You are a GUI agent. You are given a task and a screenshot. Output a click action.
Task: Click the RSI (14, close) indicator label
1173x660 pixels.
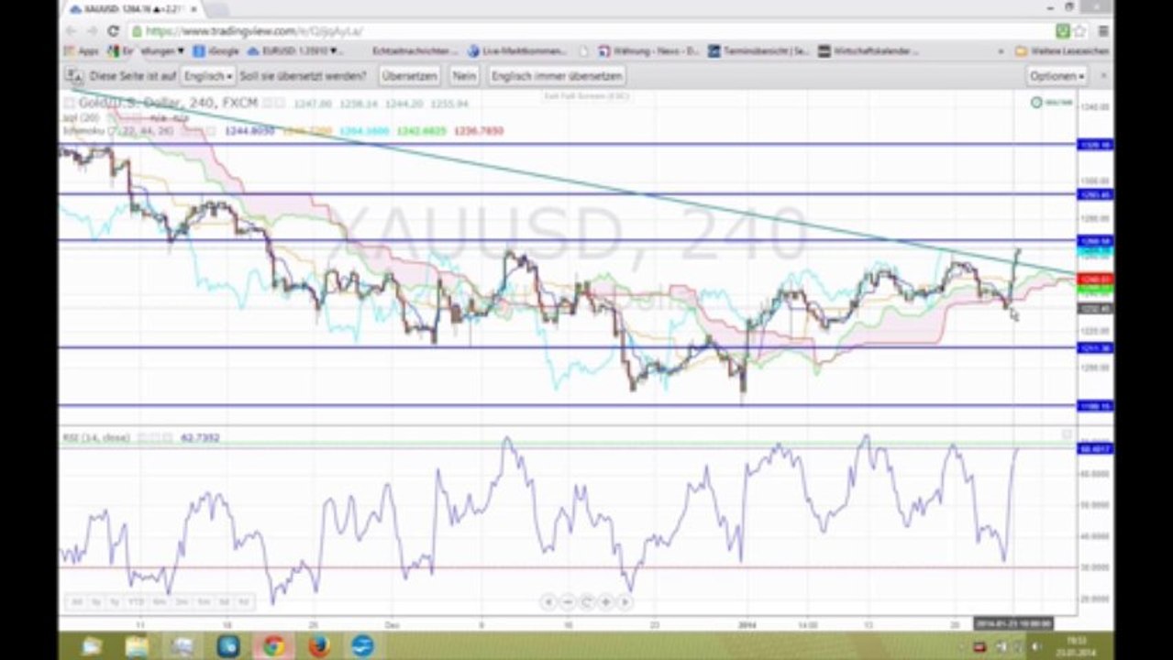click(x=97, y=438)
